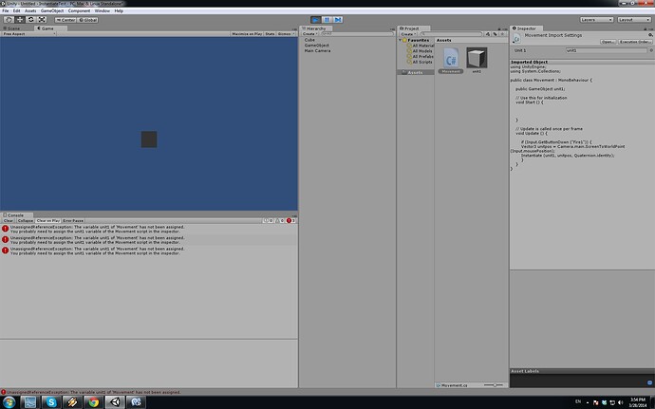
Task: Click the Execution Order... button
Action: (634, 42)
